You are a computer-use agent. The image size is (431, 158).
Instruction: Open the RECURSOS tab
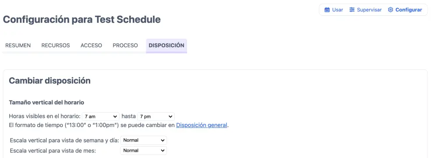(56, 45)
